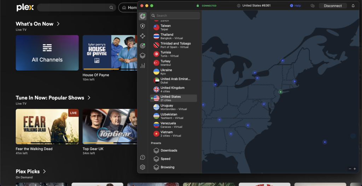
Task: Click the Disconnect button
Action: click(333, 6)
